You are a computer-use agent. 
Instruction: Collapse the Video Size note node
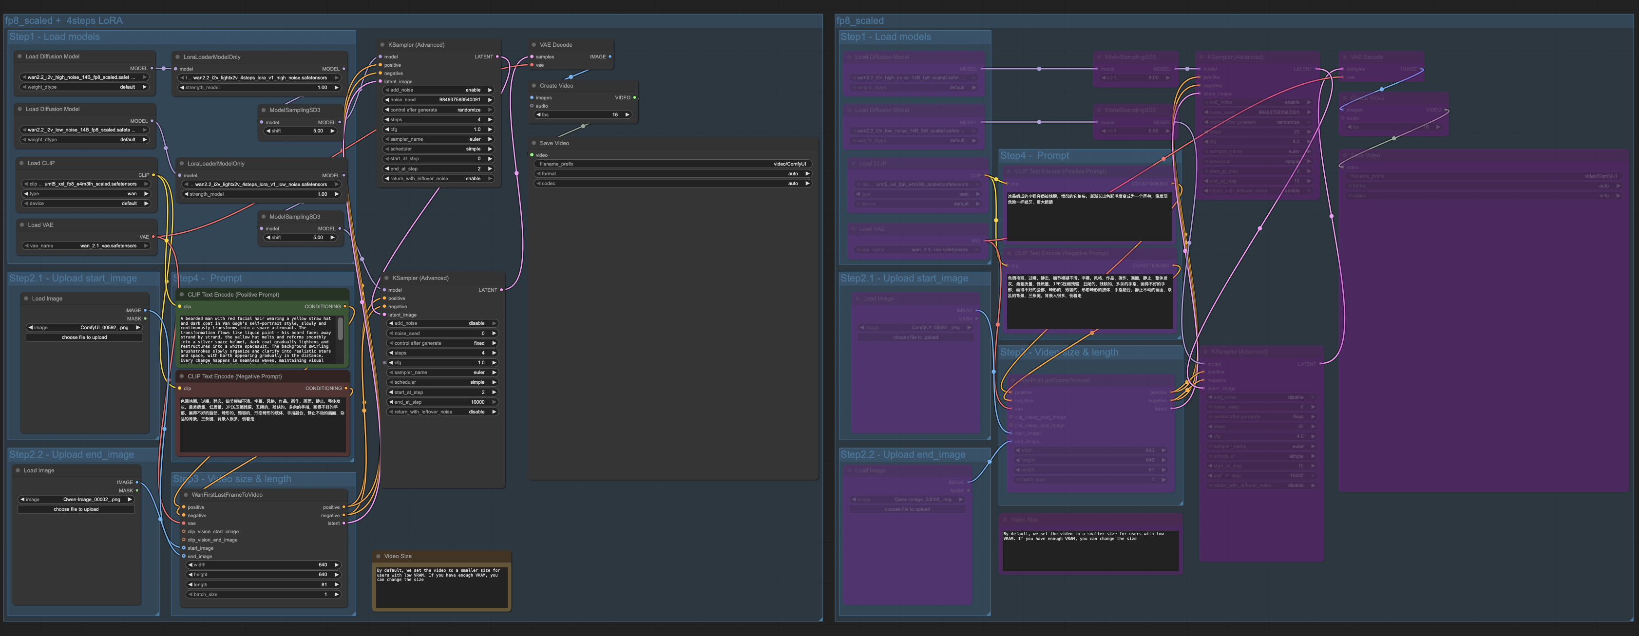pos(379,556)
